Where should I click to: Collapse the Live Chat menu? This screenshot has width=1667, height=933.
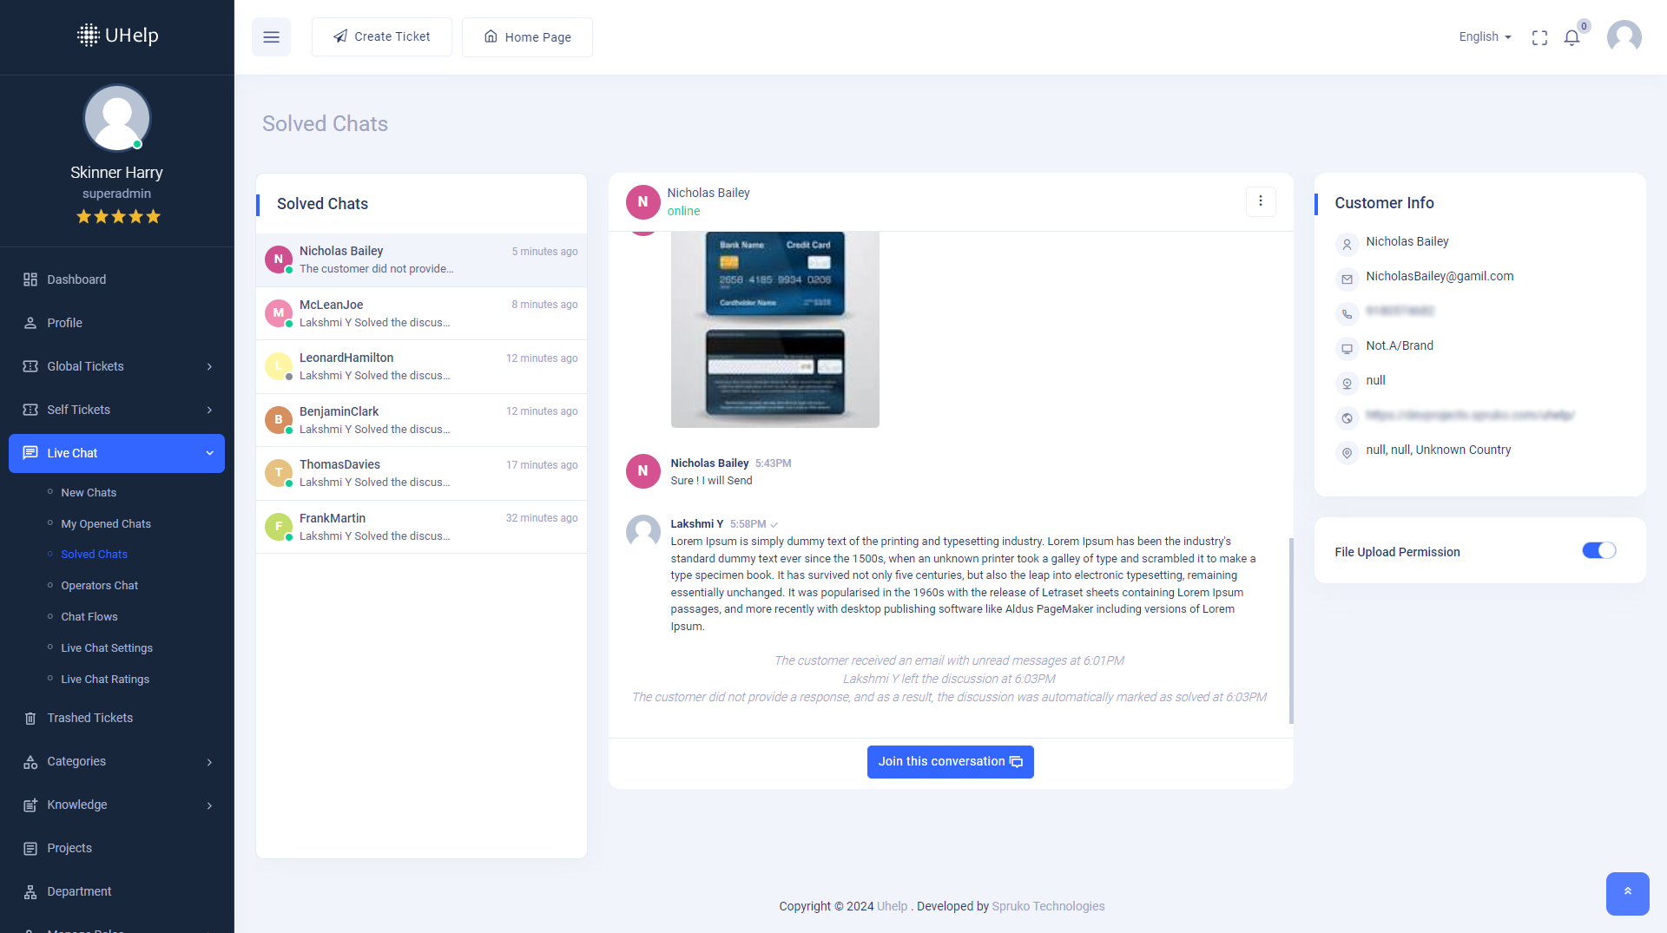tap(116, 453)
